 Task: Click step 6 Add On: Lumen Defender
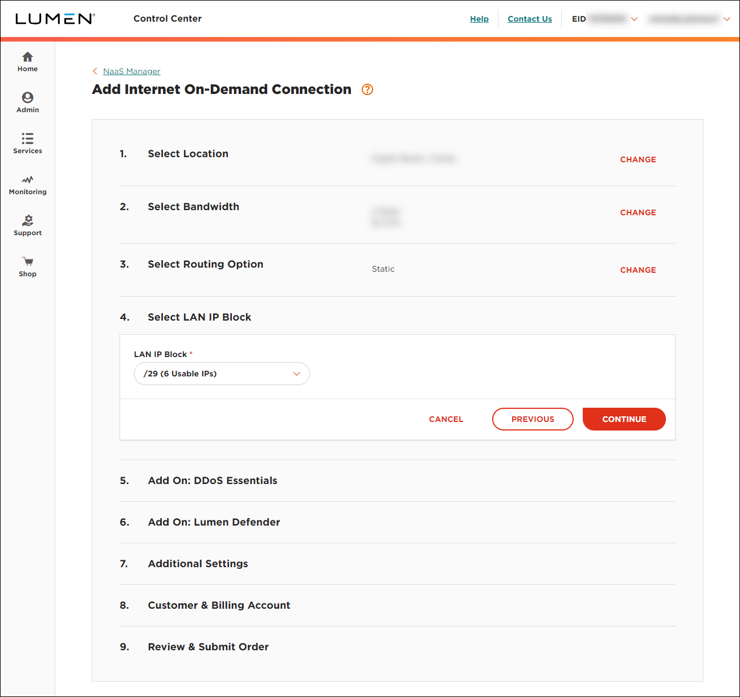[x=214, y=522]
